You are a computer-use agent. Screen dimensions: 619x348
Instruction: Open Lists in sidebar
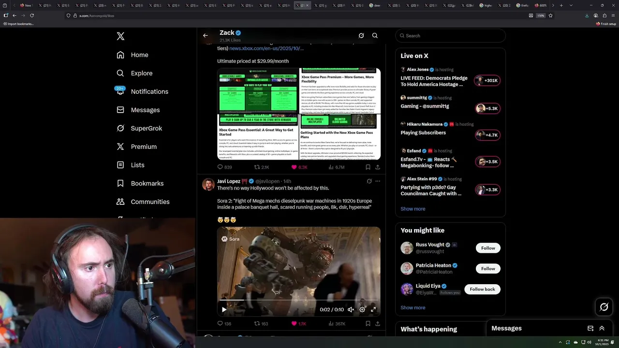131,165
